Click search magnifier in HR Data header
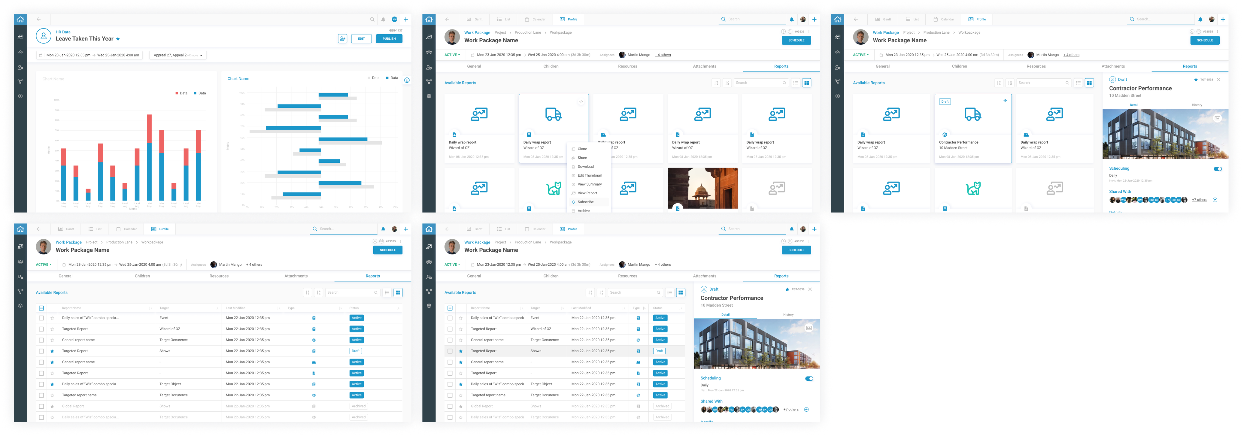Screen dimensions: 1244x436 pyautogui.click(x=372, y=19)
